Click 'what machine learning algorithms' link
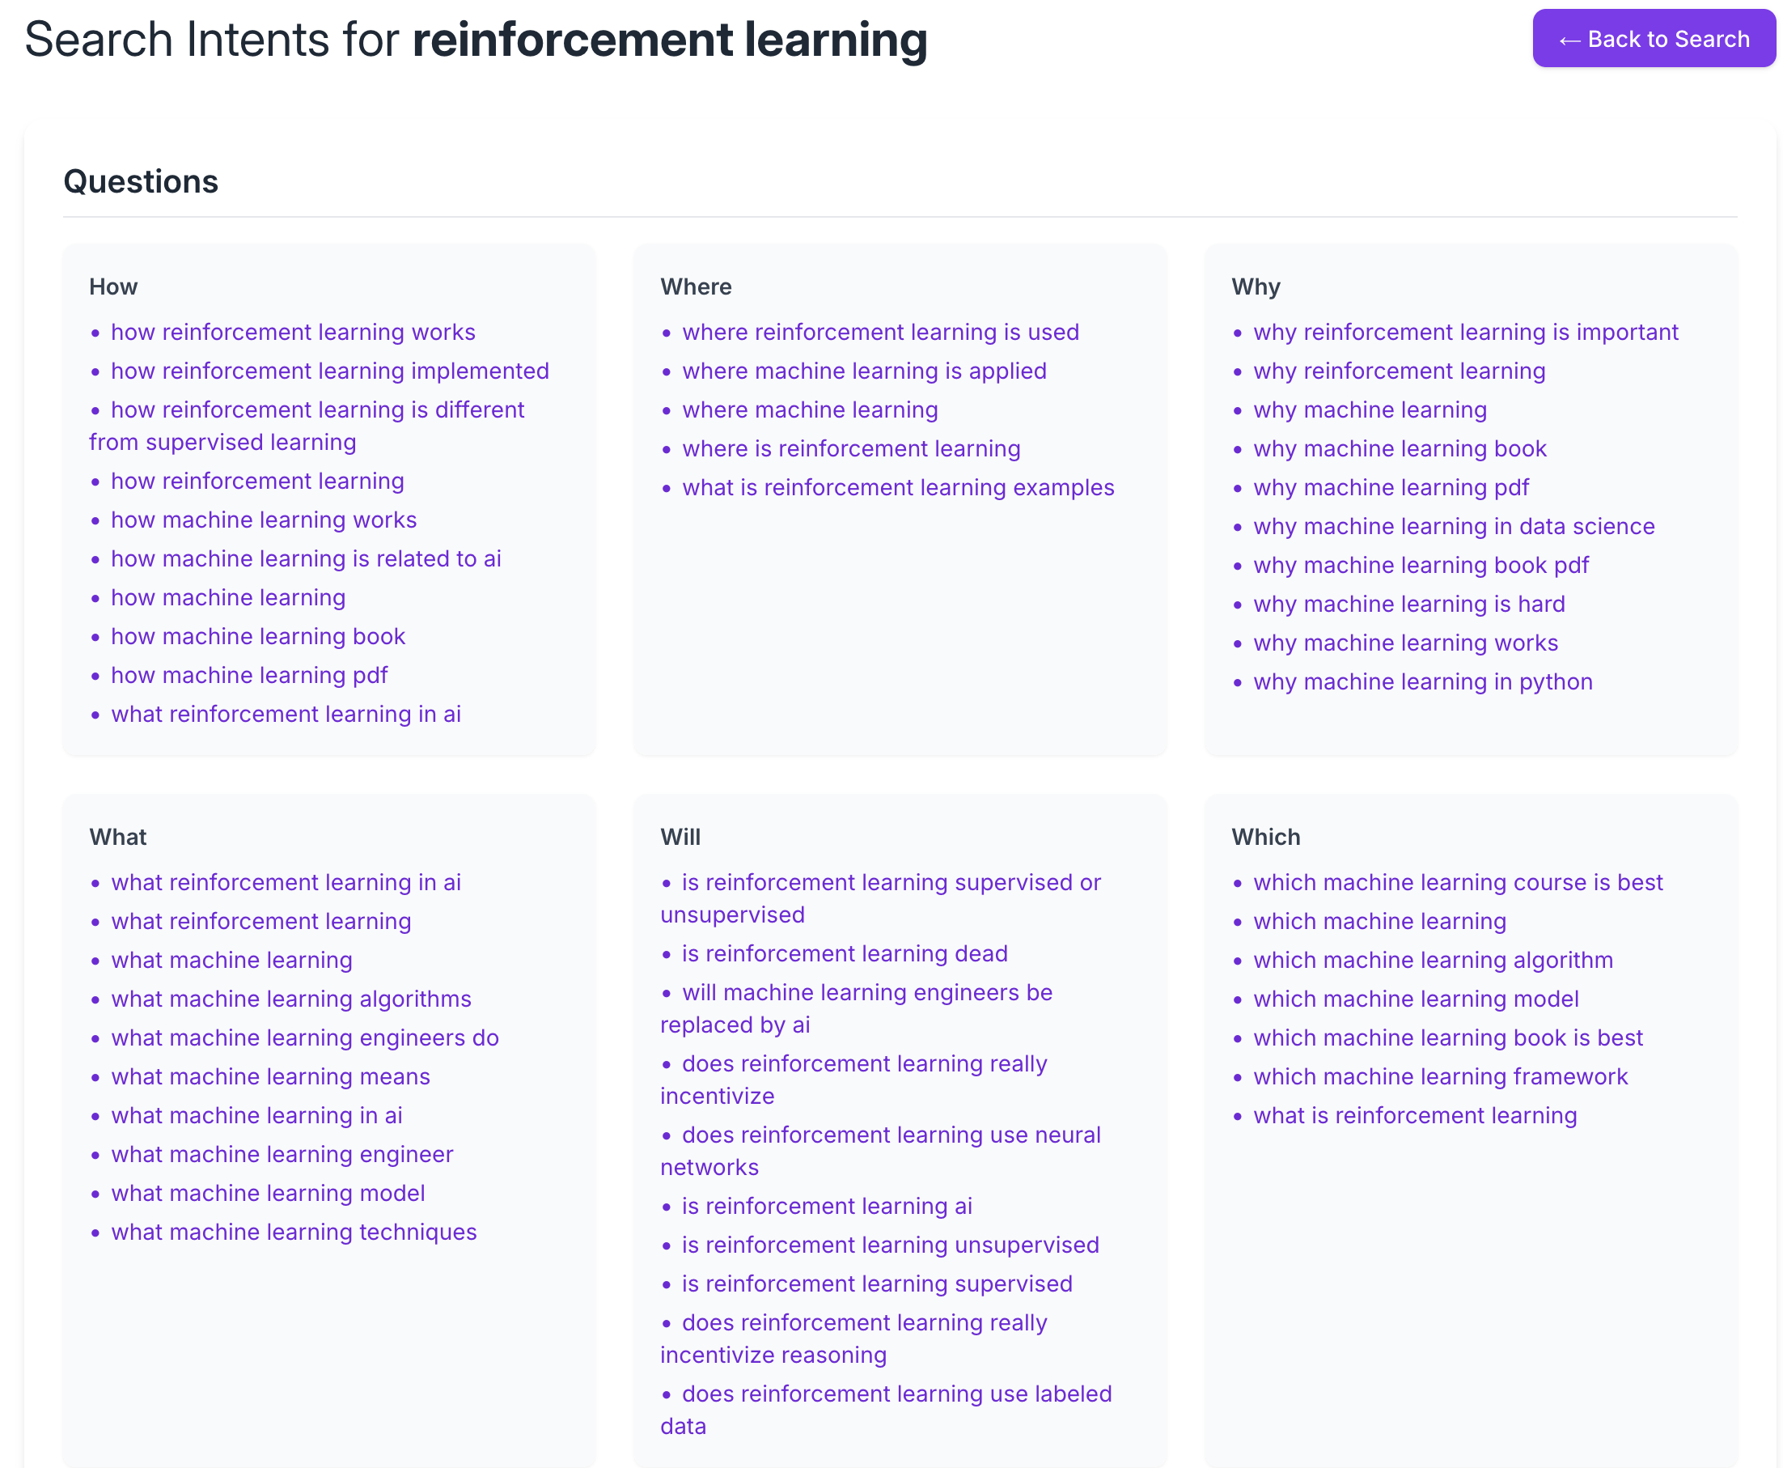1783x1468 pixels. pos(290,999)
